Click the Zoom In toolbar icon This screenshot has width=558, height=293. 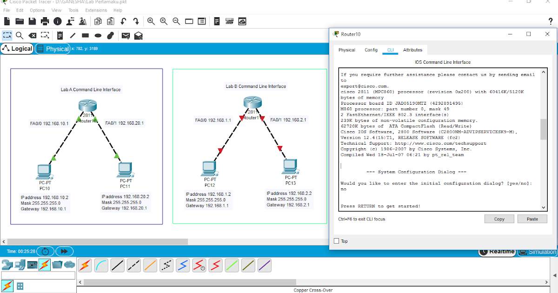tap(151, 21)
